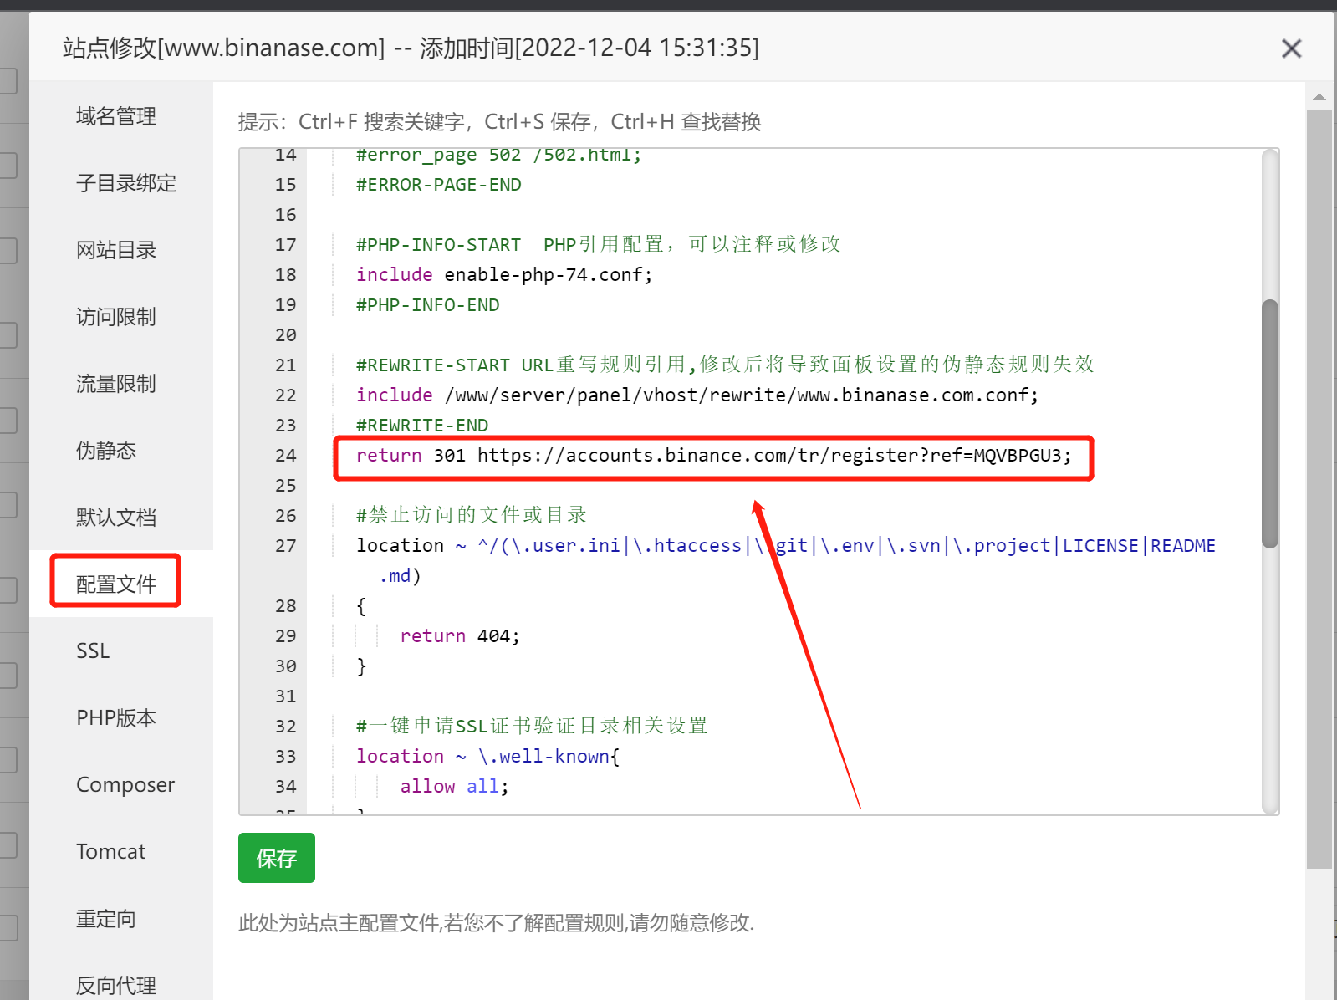The width and height of the screenshot is (1337, 1000).
Task: Open the 反向代理 tab
Action: click(x=116, y=986)
